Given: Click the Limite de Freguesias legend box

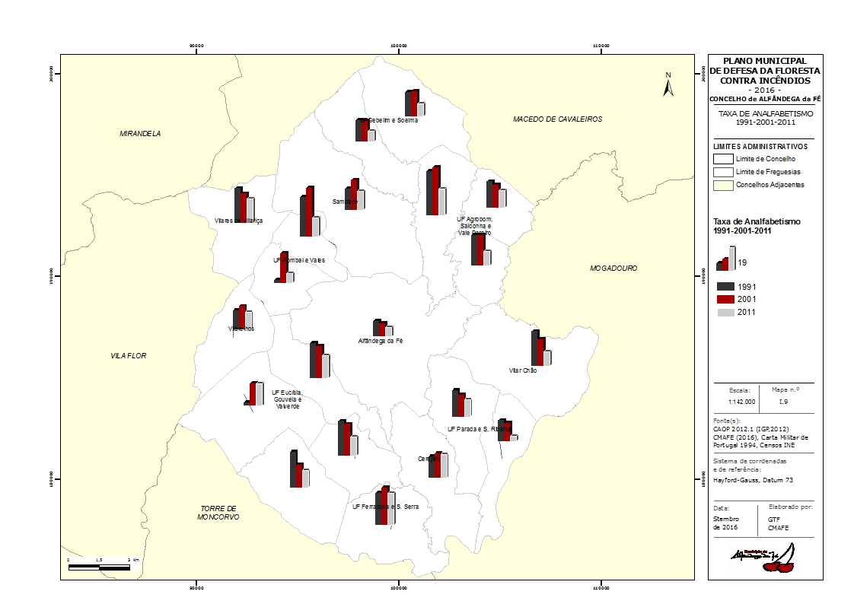Looking at the screenshot, I should [723, 172].
